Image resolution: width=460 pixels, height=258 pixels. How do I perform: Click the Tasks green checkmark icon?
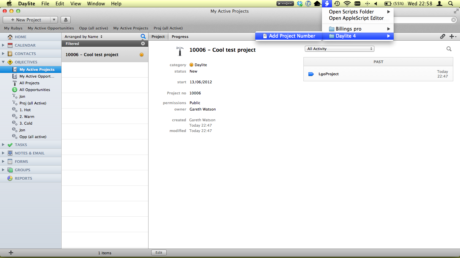click(x=10, y=145)
